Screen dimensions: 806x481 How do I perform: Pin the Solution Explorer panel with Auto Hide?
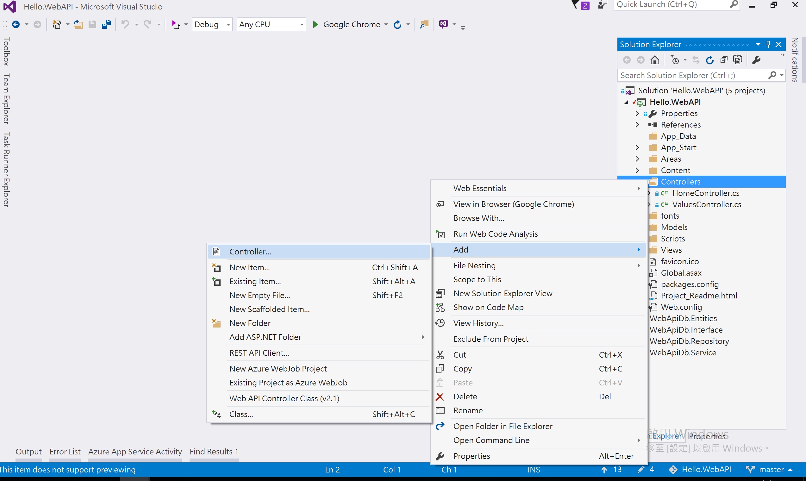click(768, 44)
